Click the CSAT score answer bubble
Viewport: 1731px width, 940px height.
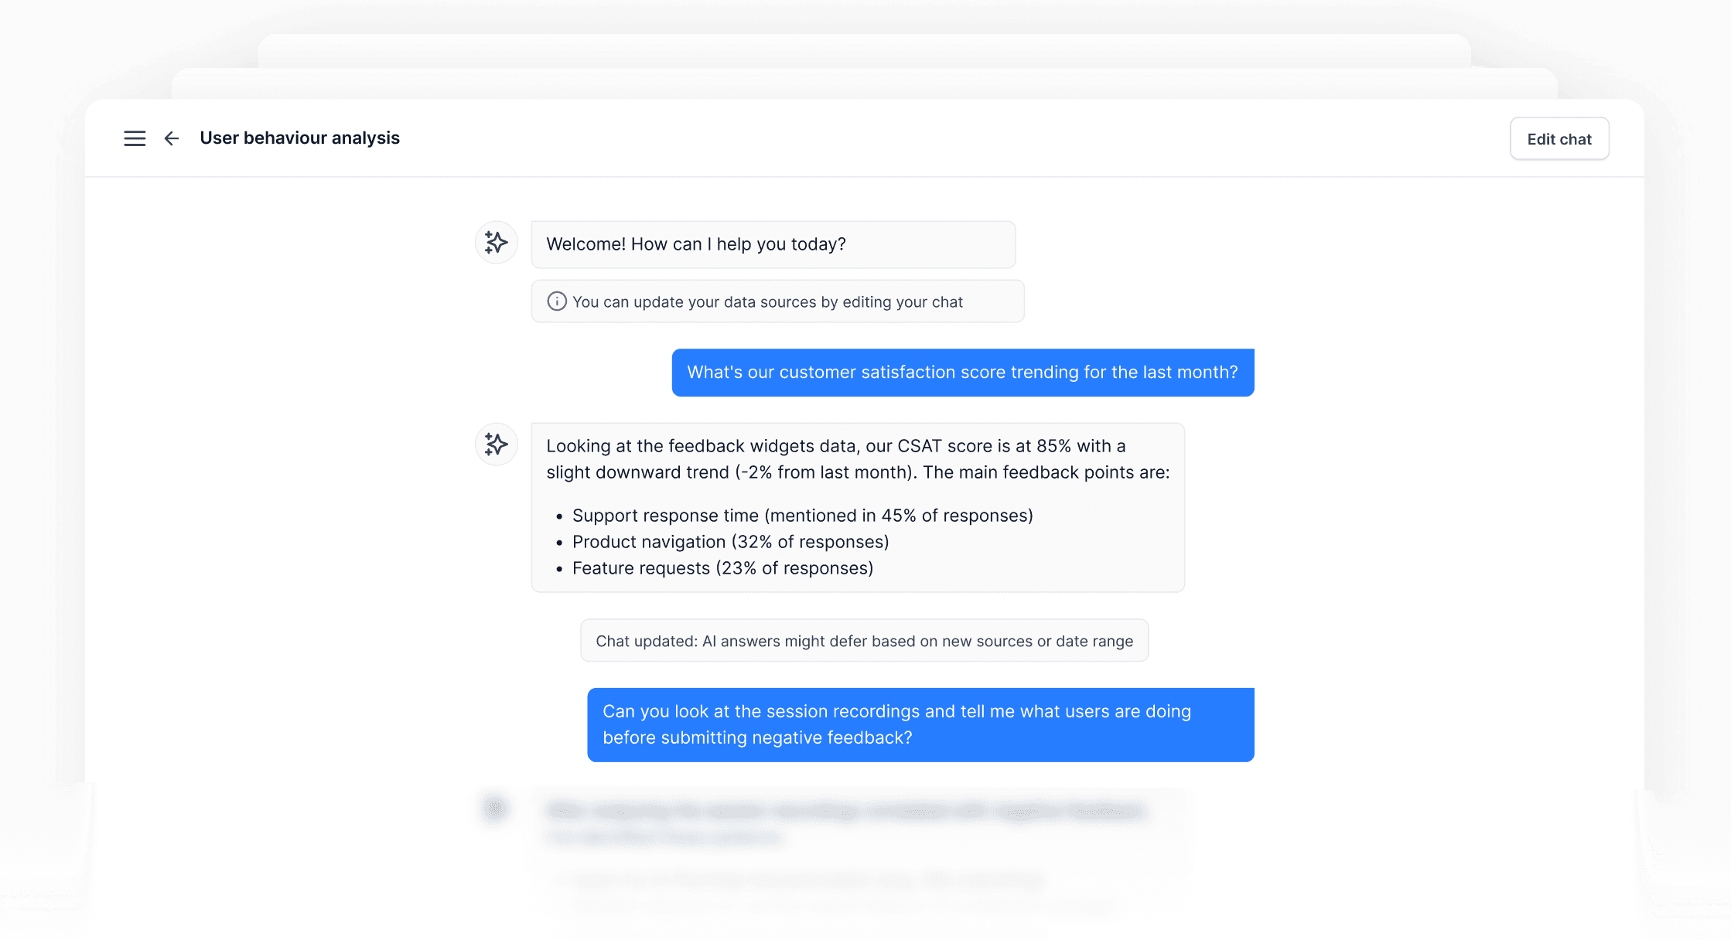click(858, 507)
